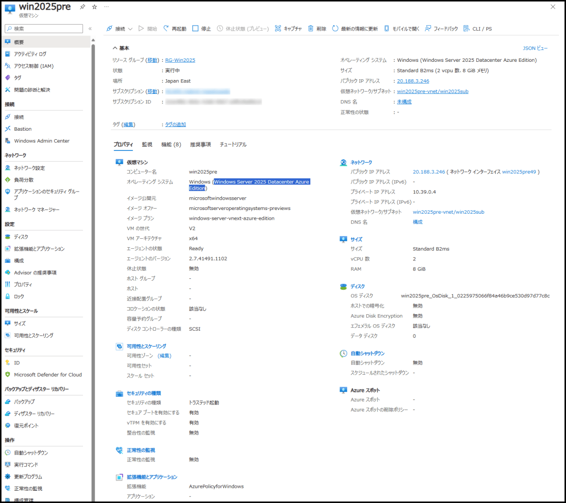Collapse the 基本 essentials section

tap(121, 48)
